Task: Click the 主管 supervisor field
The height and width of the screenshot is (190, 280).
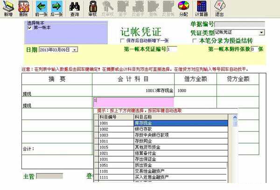Action: point(49,176)
